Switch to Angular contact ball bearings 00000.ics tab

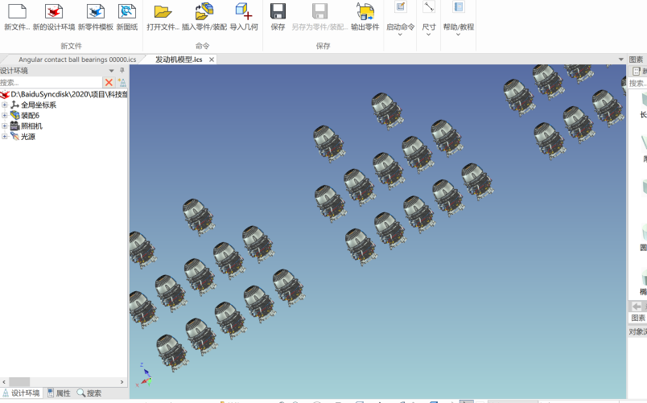point(77,60)
